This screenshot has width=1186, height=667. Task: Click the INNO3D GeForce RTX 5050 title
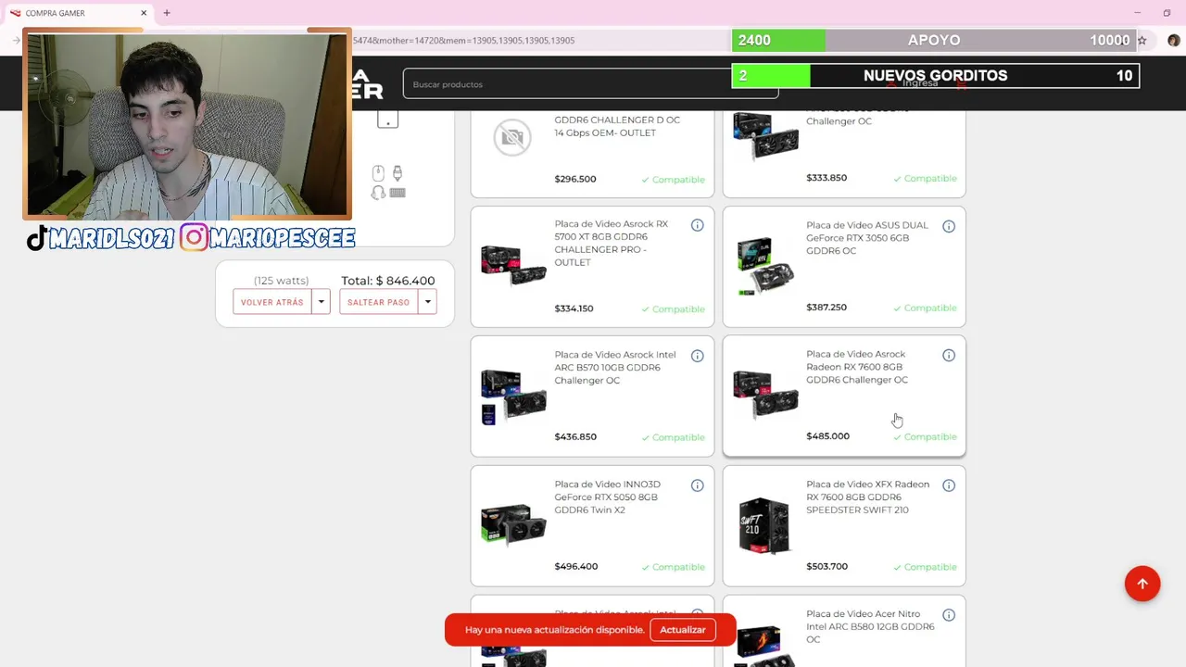click(x=608, y=497)
